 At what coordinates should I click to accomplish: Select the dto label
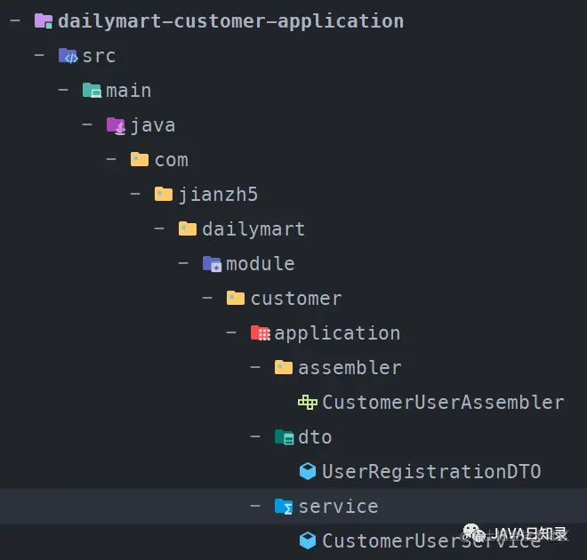click(x=315, y=437)
